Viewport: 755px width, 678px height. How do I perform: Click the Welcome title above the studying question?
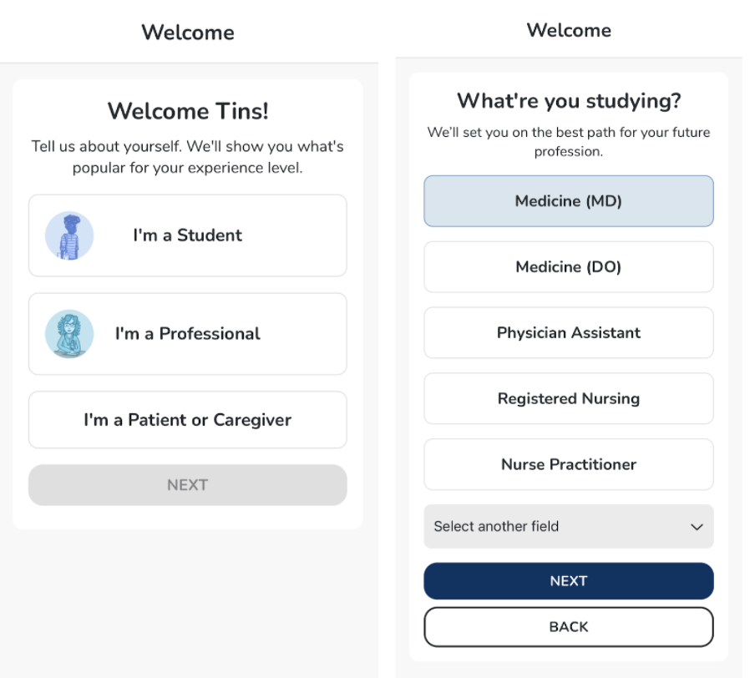(568, 31)
